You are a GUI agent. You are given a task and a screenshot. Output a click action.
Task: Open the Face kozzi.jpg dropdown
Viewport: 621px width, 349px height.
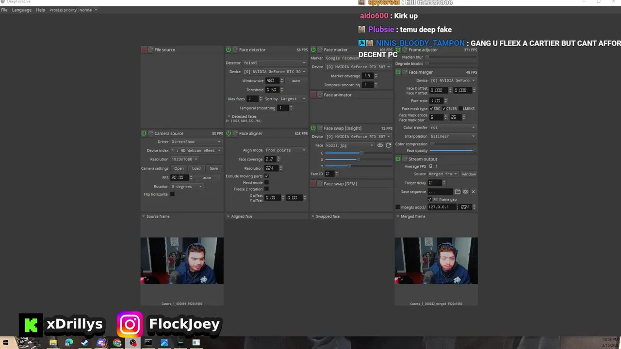(x=350, y=145)
